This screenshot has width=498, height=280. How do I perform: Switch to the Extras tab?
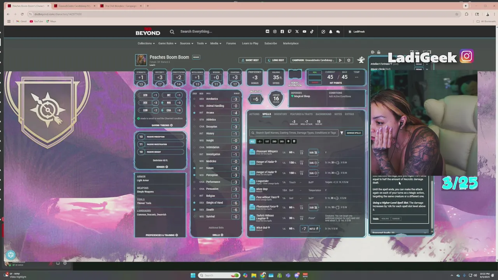pos(349,114)
